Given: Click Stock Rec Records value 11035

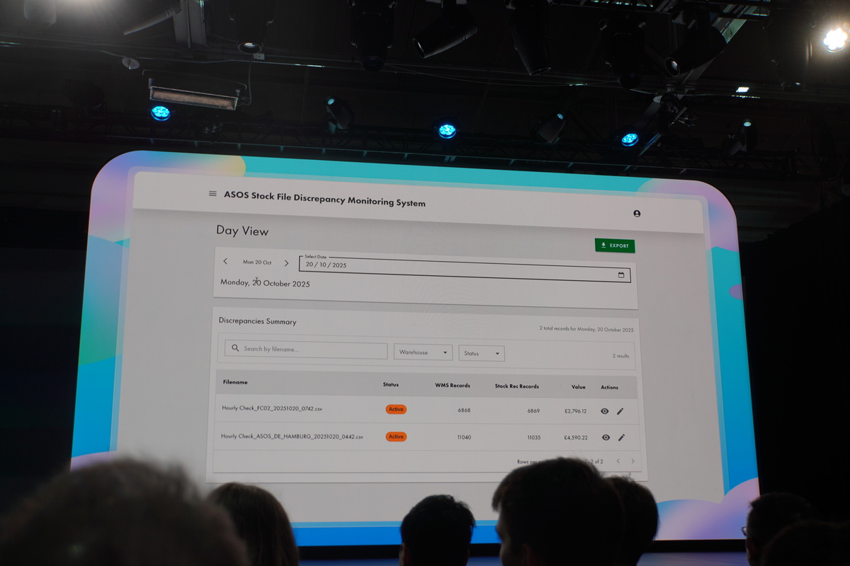Looking at the screenshot, I should [x=533, y=438].
